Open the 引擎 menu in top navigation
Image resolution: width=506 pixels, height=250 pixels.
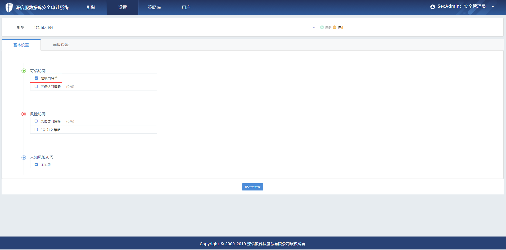pos(91,7)
